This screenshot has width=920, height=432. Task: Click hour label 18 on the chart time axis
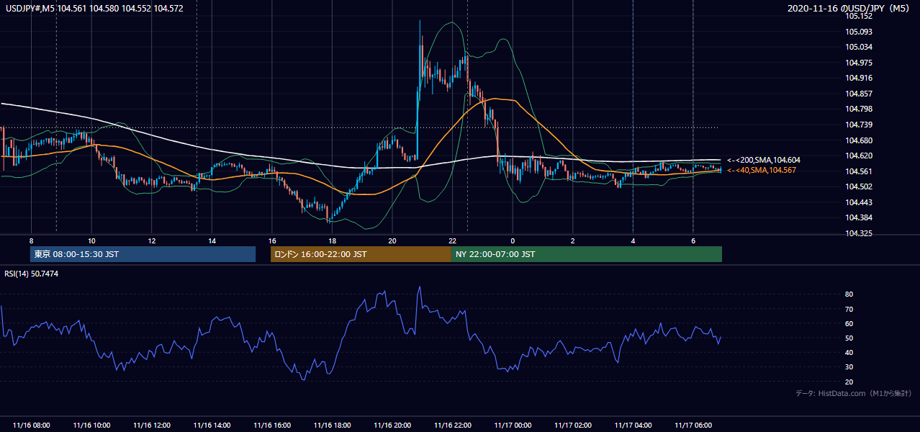click(x=332, y=240)
